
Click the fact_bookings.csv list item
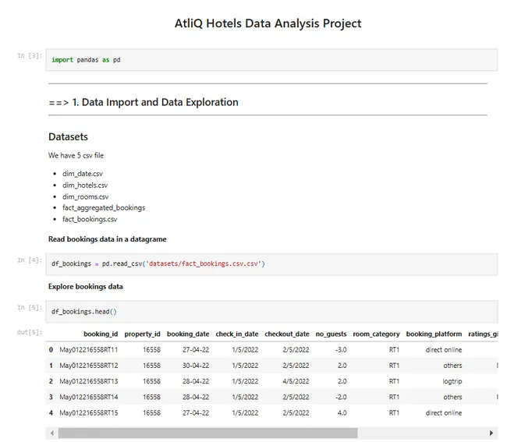click(90, 219)
